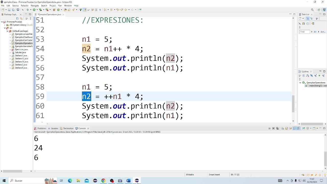Toggle Word Wrap in console toolbar

pyautogui.click(x=291, y=128)
